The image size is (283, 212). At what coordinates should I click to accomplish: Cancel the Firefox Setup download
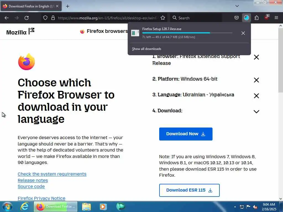click(243, 33)
